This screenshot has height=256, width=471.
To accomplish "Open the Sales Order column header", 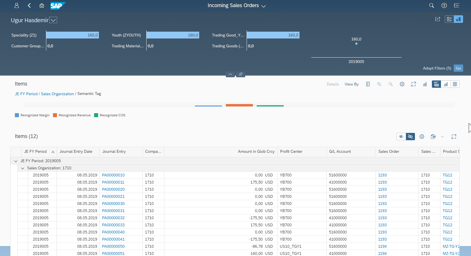I will (x=397, y=152).
